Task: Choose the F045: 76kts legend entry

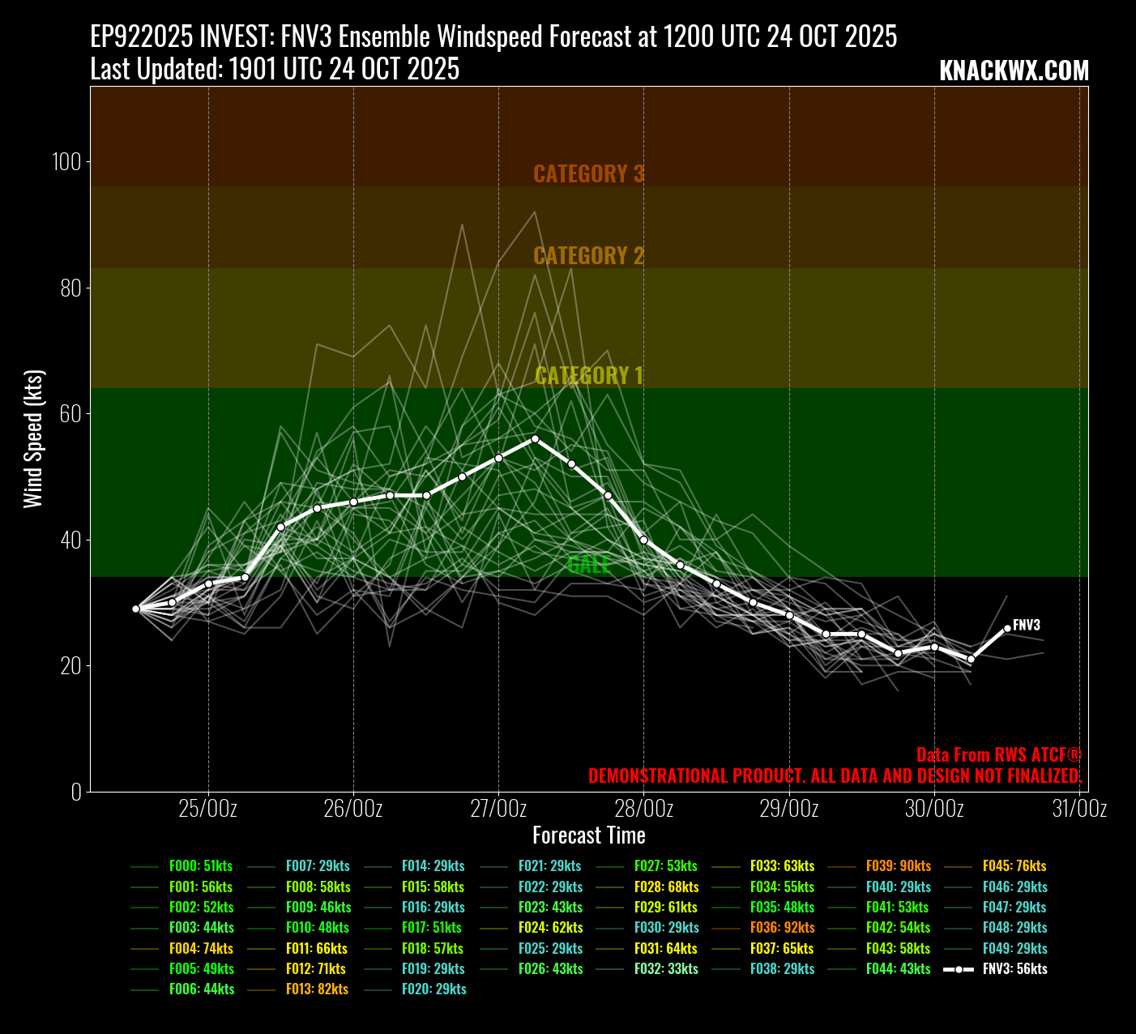Action: [x=1014, y=866]
